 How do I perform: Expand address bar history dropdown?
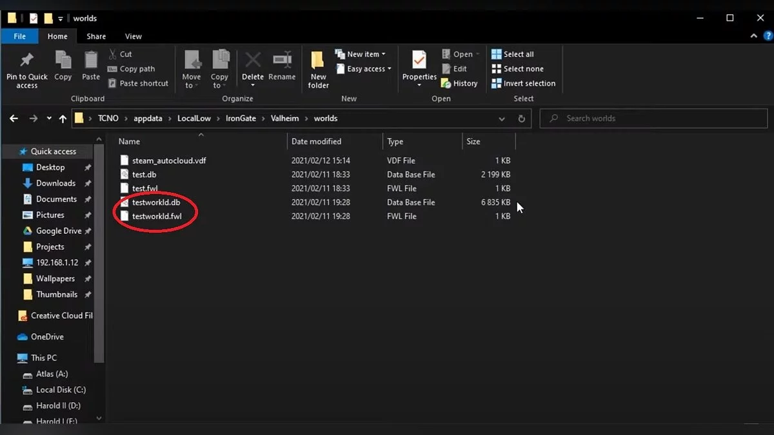[502, 119]
